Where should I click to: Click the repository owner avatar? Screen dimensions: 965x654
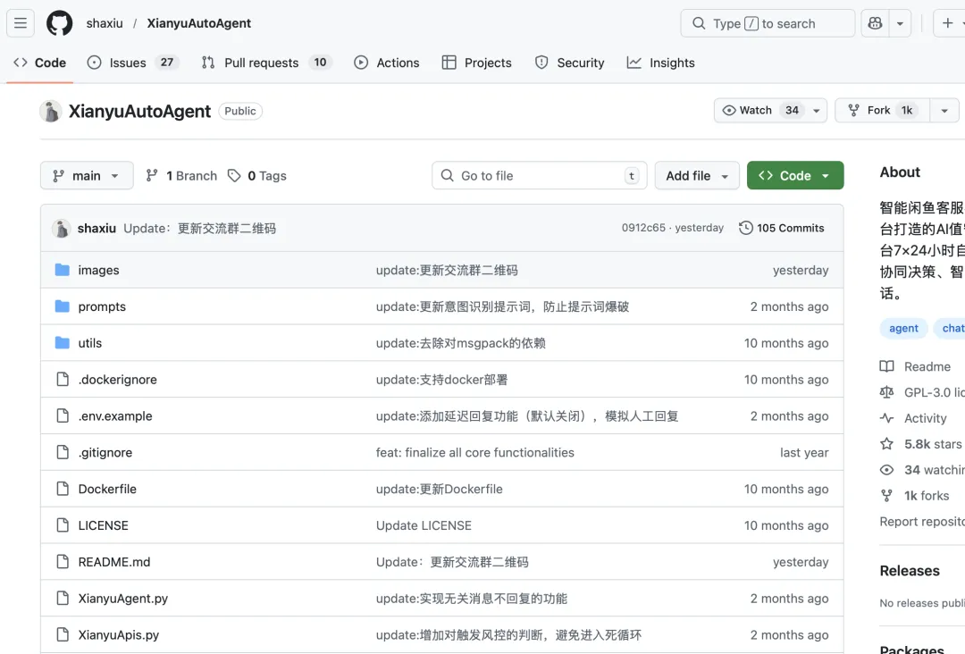pyautogui.click(x=51, y=112)
